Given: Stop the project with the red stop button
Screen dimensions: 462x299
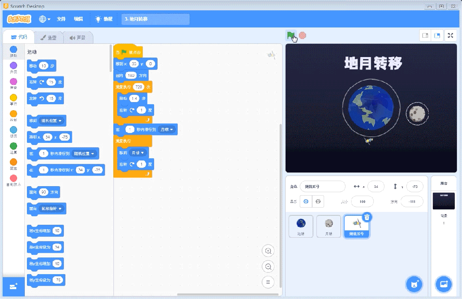Looking at the screenshot, I should pos(303,36).
